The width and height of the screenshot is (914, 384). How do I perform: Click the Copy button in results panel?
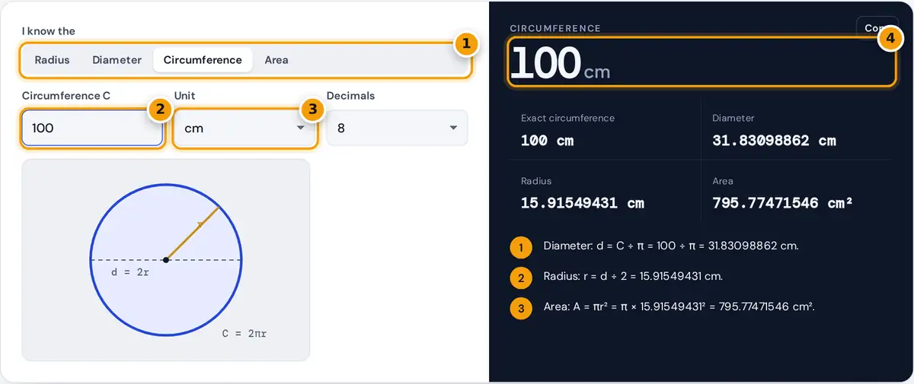point(876,28)
